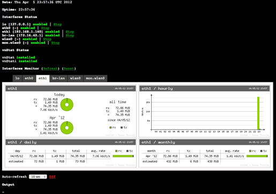Viewport: 276px width, 194px height.
Task: Open the Auto-refresh interval dropdown
Action: (x=38, y=176)
